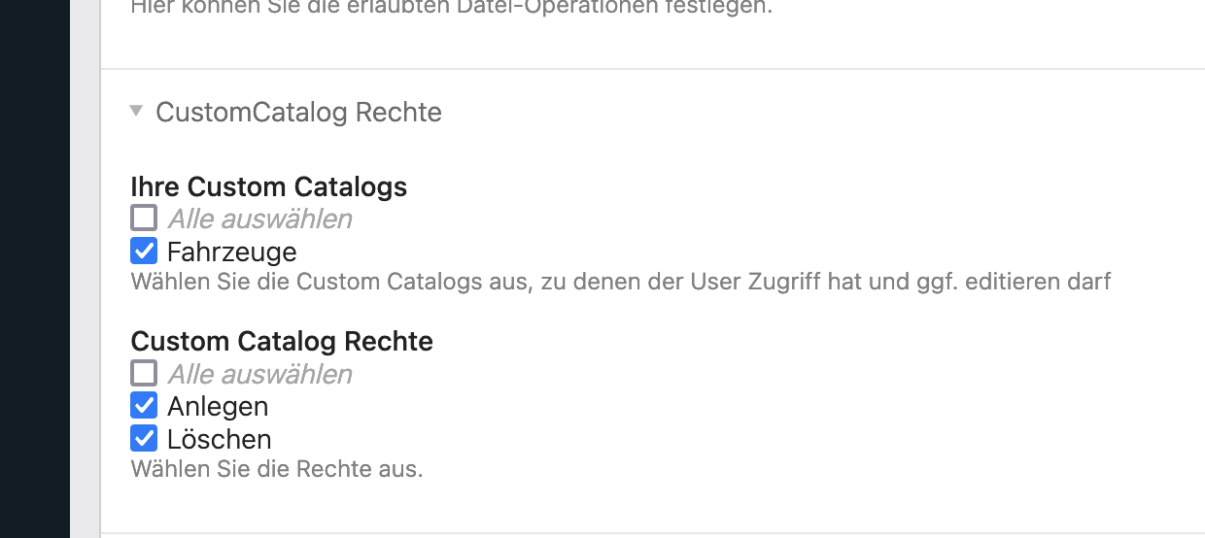Check Alle auswählen box under Ihre Custom Catalogs

pyautogui.click(x=144, y=219)
